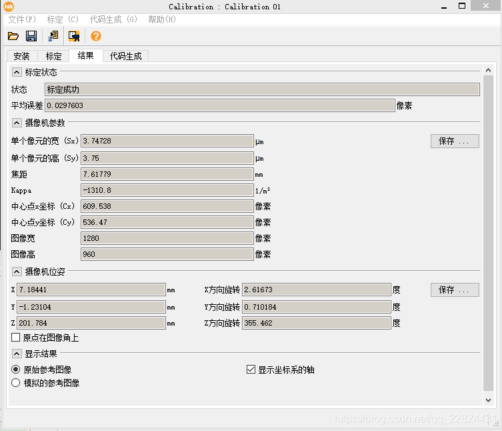
Task: Click the scrollbar down arrow
Action: 488,400
